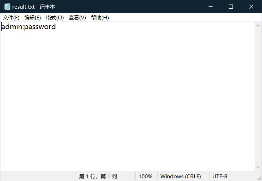Click the 第 1 行, 第 1 列 status entry
The height and width of the screenshot is (181, 262).
(x=98, y=176)
